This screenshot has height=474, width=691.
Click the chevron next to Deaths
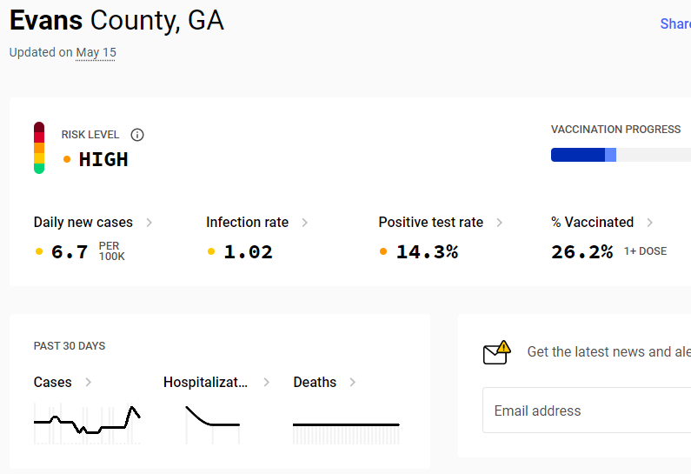coord(353,383)
